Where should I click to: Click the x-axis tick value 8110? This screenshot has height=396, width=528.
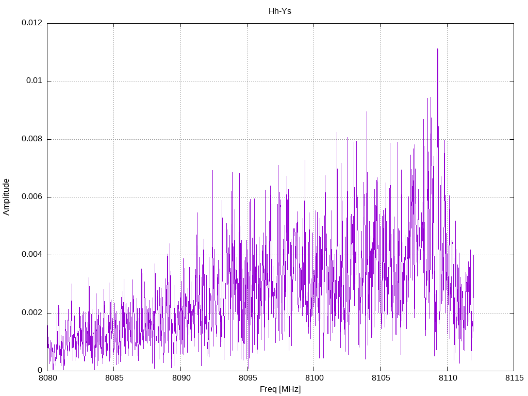(448, 378)
